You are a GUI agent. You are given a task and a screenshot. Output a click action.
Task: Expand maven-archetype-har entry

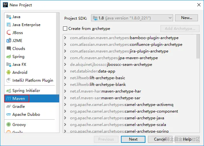click(x=65, y=91)
